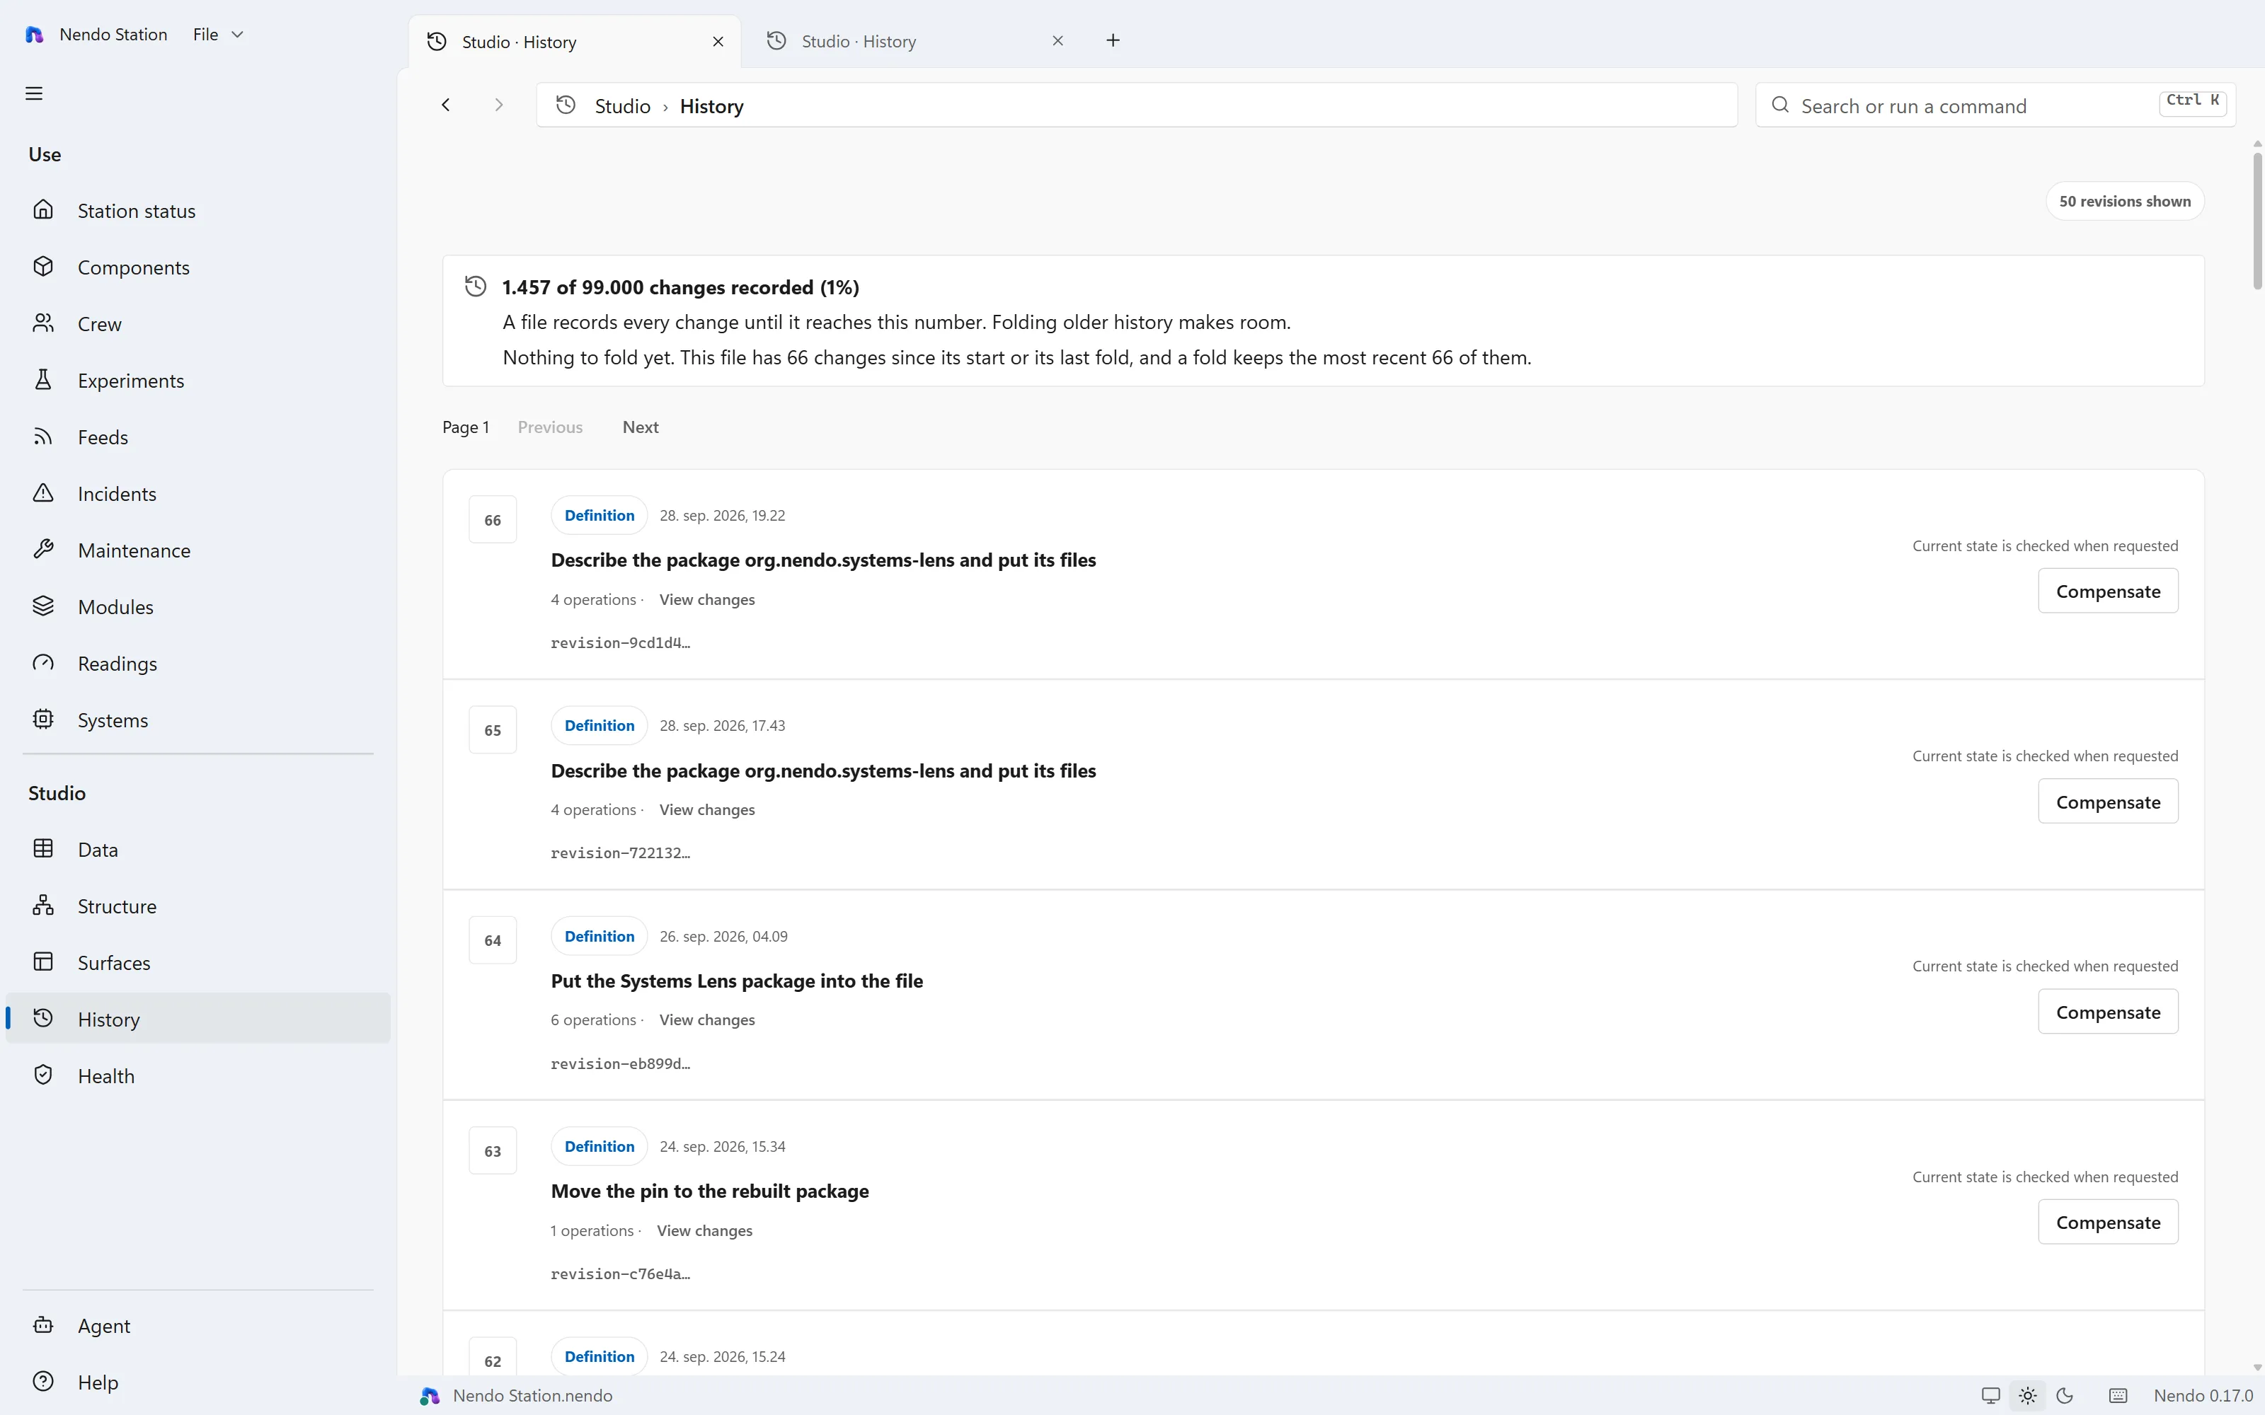View changes for revision 63
This screenshot has width=2265, height=1415.
(x=705, y=1230)
